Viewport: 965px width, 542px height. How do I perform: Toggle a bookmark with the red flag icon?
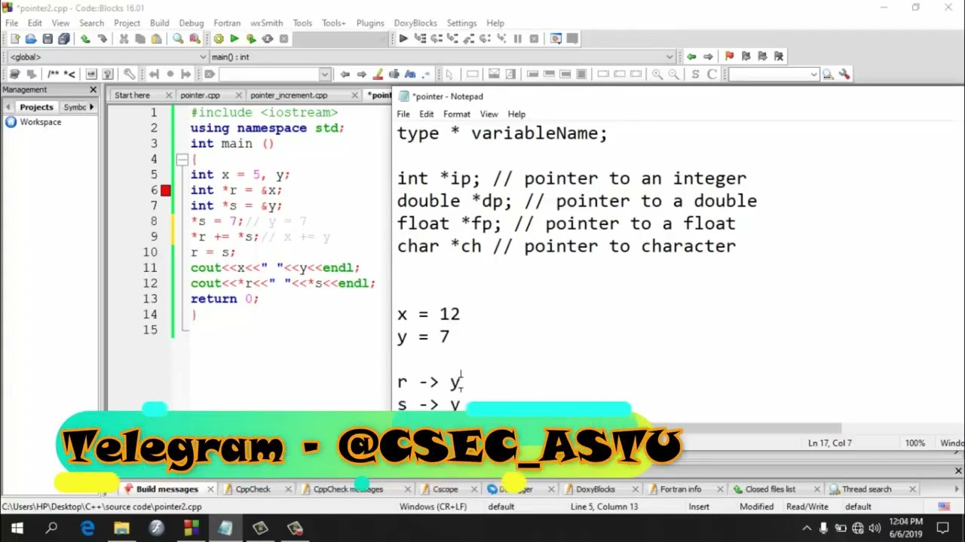pyautogui.click(x=729, y=56)
